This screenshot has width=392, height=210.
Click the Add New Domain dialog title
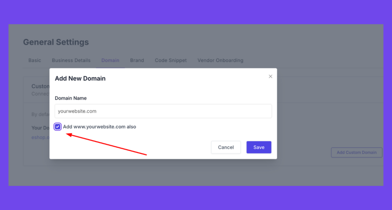(80, 79)
